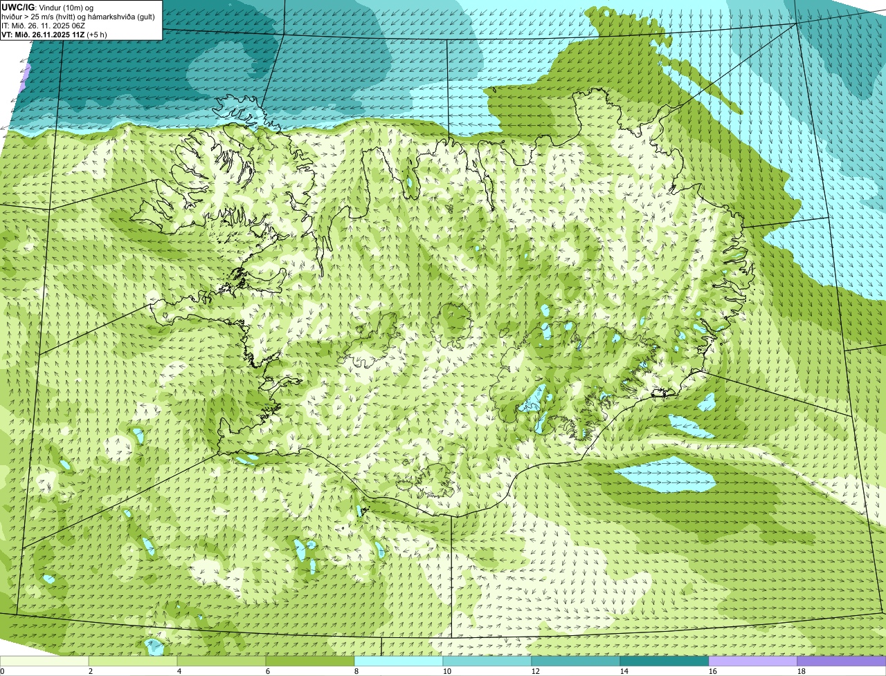886x676 pixels.
Task: Click the legend tick label '0'
Action: pos(2,671)
